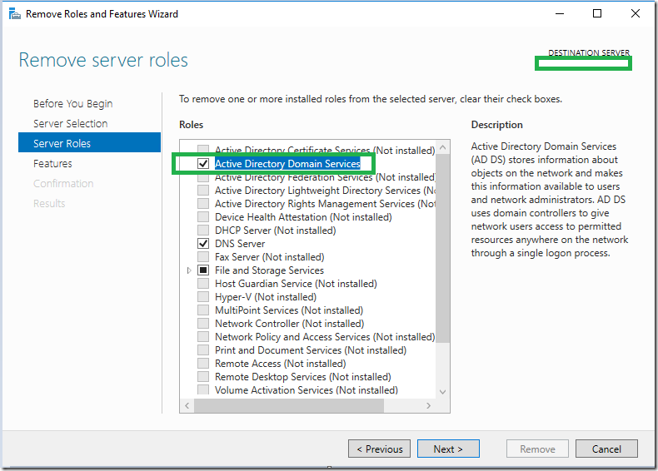Image resolution: width=658 pixels, height=471 pixels.
Task: Go back with the Previous button
Action: (379, 449)
